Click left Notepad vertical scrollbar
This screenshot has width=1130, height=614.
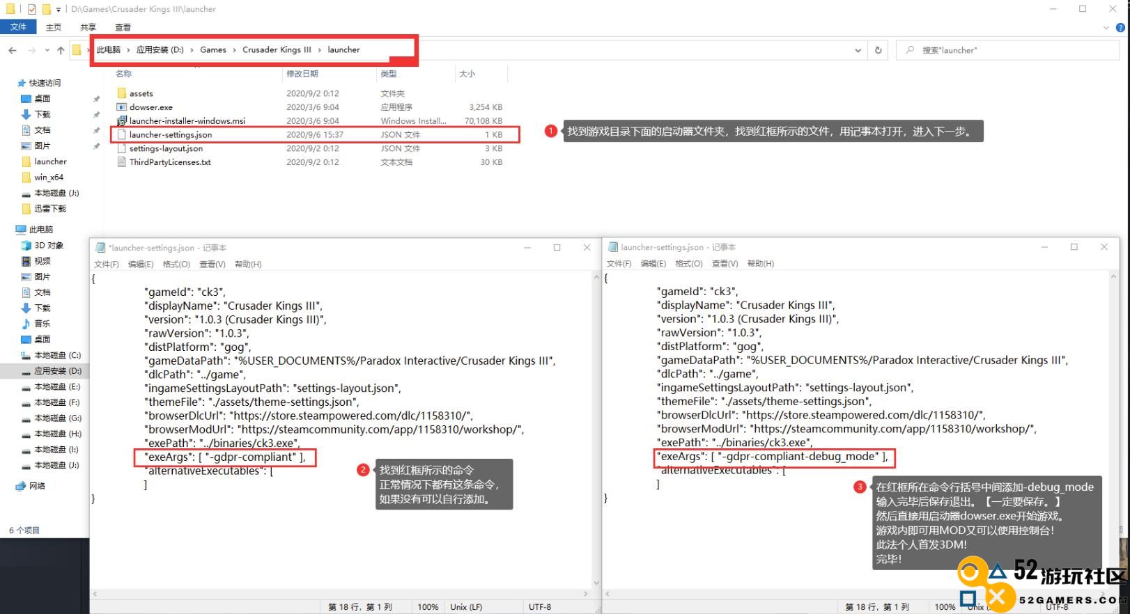(x=596, y=430)
